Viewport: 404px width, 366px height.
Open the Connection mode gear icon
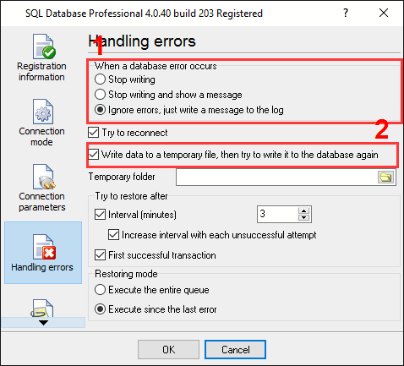[x=43, y=112]
